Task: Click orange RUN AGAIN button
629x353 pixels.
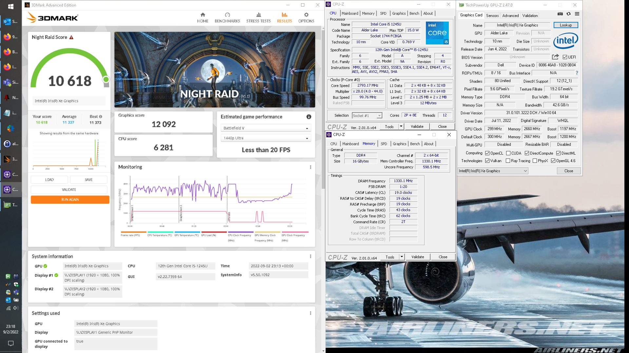Action: pyautogui.click(x=70, y=200)
